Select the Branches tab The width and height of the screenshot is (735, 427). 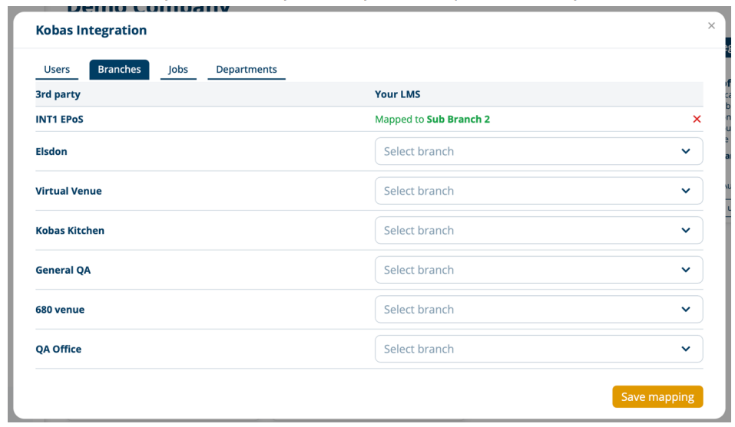(x=119, y=70)
